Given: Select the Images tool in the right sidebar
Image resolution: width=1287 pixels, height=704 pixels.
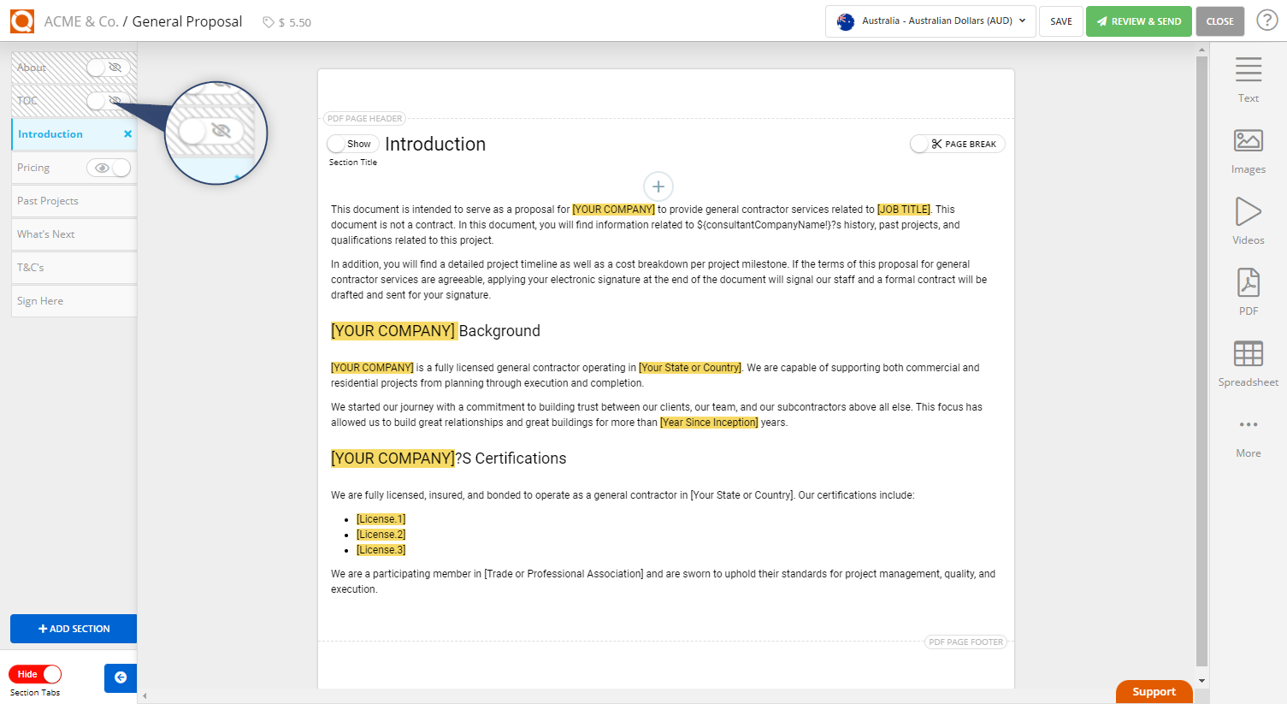Looking at the screenshot, I should click(1248, 147).
